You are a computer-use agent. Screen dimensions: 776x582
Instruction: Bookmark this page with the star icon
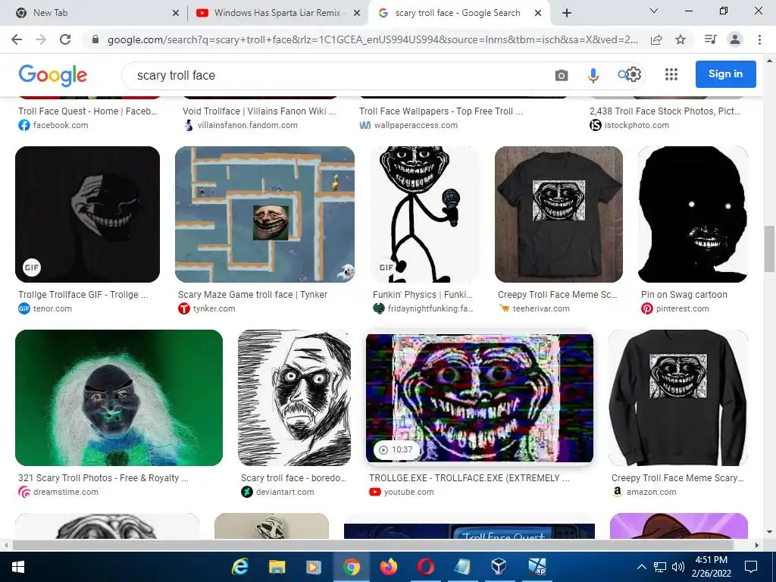(x=681, y=39)
